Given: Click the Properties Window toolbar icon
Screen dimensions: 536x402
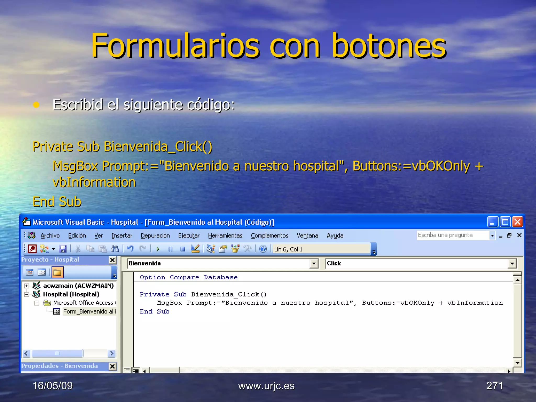Looking at the screenshot, I should [x=223, y=249].
